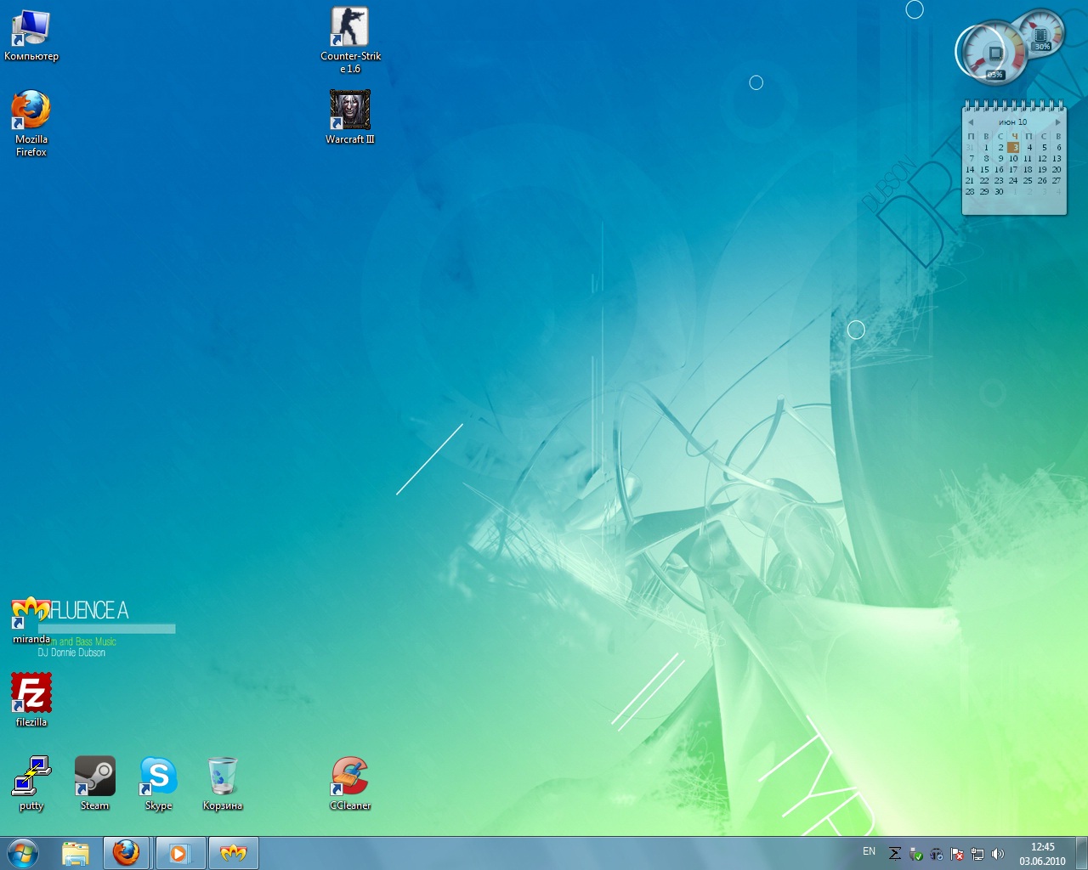Go to next month in calendar gadget
The image size is (1088, 870).
click(x=1057, y=122)
